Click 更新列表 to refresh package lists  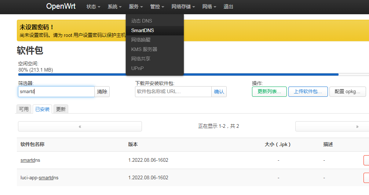(x=269, y=92)
